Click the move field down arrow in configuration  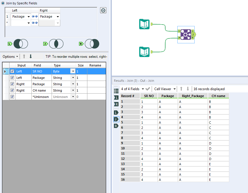click(x=31, y=56)
